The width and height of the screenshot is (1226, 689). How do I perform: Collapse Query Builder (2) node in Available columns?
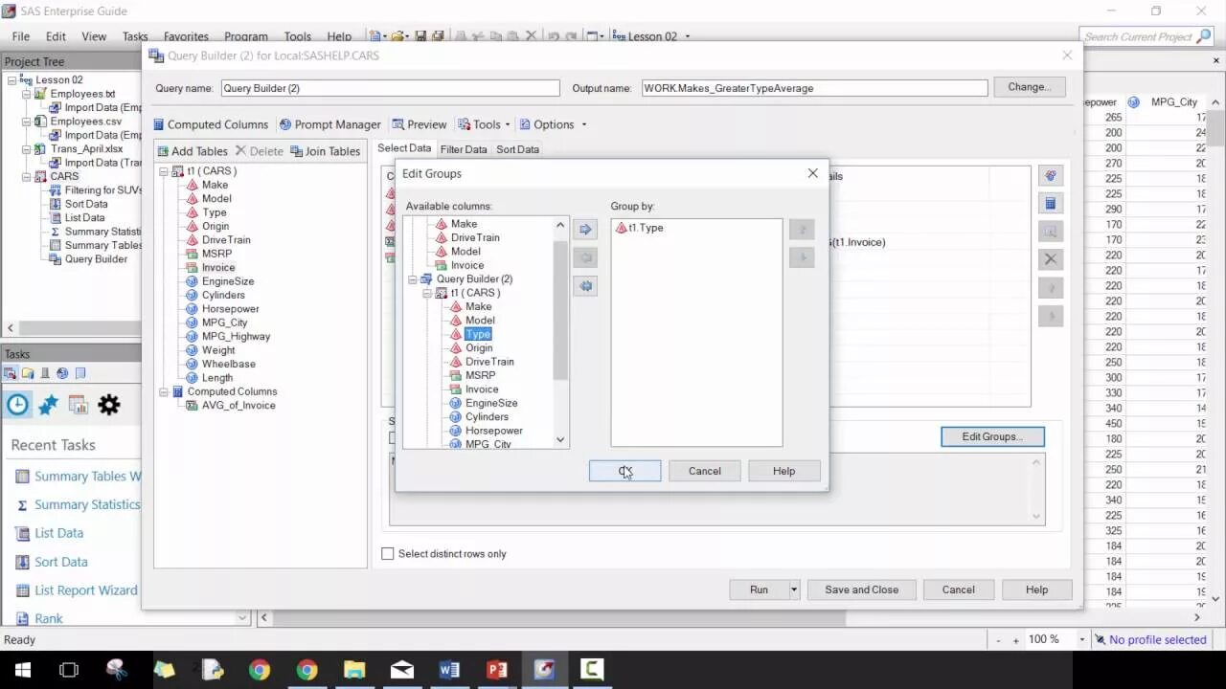click(413, 279)
